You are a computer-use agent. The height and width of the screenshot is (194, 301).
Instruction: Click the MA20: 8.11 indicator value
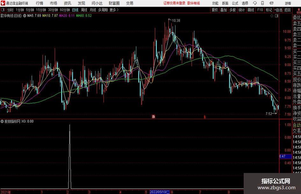[67, 16]
